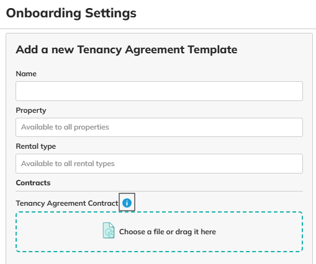Viewport: 316px width, 264px height.
Task: Click the 'Contracts' section heading
Action: coord(33,183)
